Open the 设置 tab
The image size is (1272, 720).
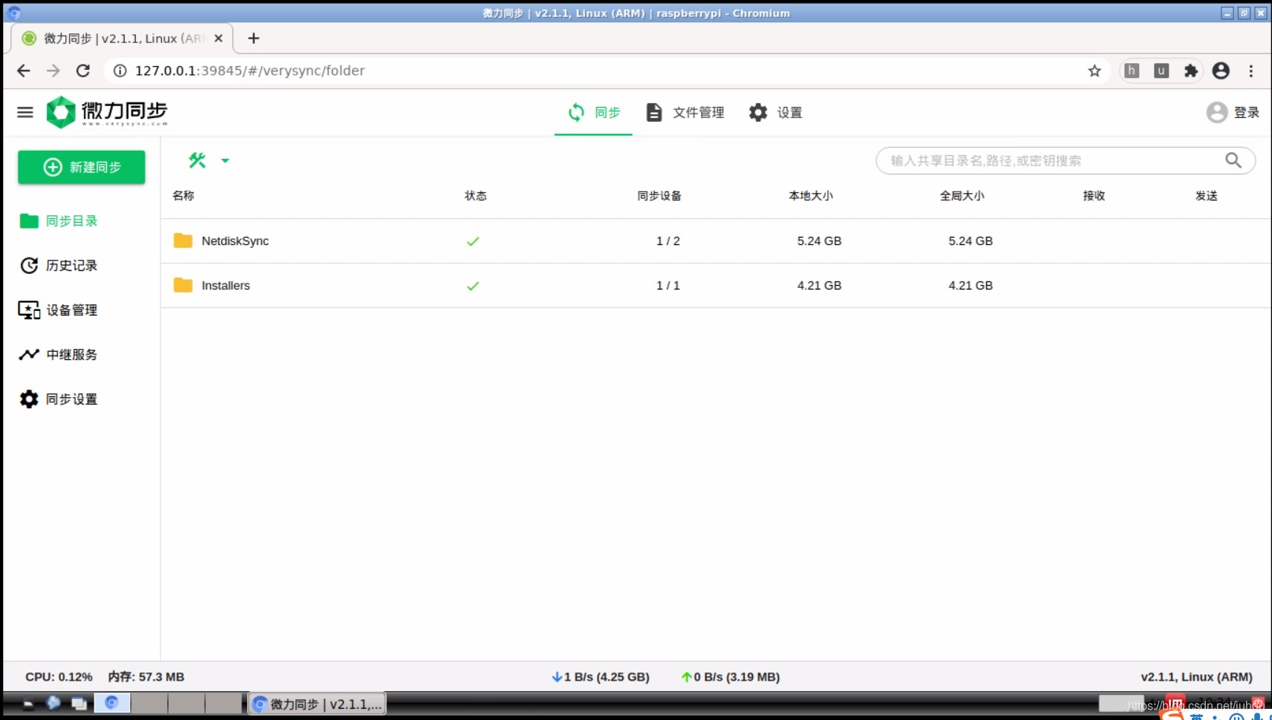click(x=775, y=112)
